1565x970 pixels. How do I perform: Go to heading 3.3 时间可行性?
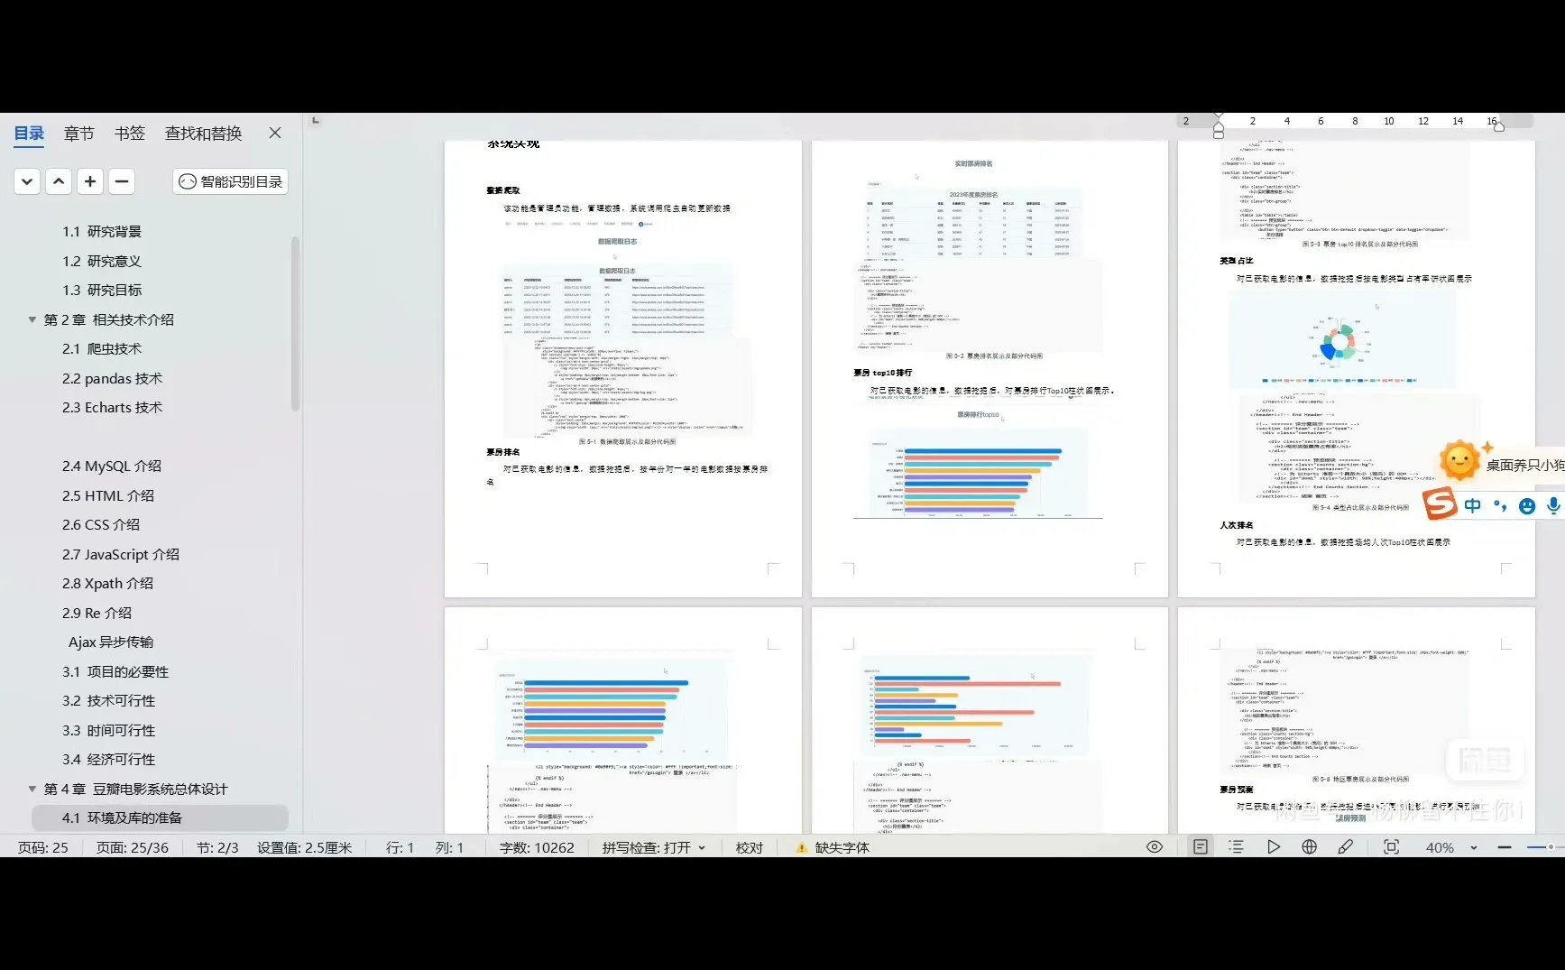coord(109,731)
